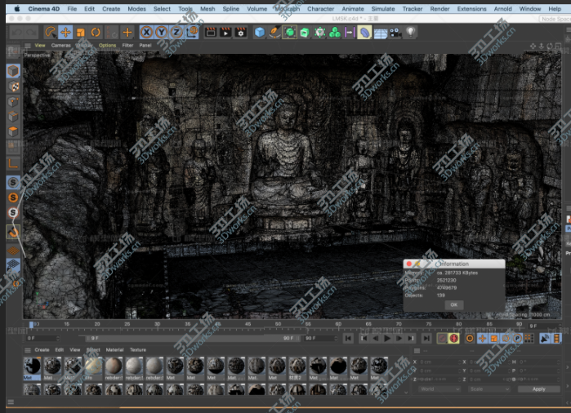Open material manager hamburger menu icon
The width and height of the screenshot is (571, 413).
pos(27,350)
